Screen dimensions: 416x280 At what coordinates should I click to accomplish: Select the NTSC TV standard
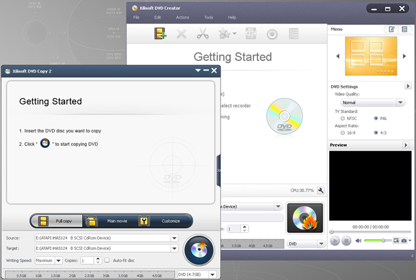point(343,118)
